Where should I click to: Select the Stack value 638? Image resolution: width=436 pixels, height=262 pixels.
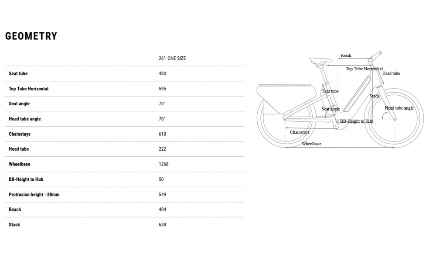tap(163, 224)
